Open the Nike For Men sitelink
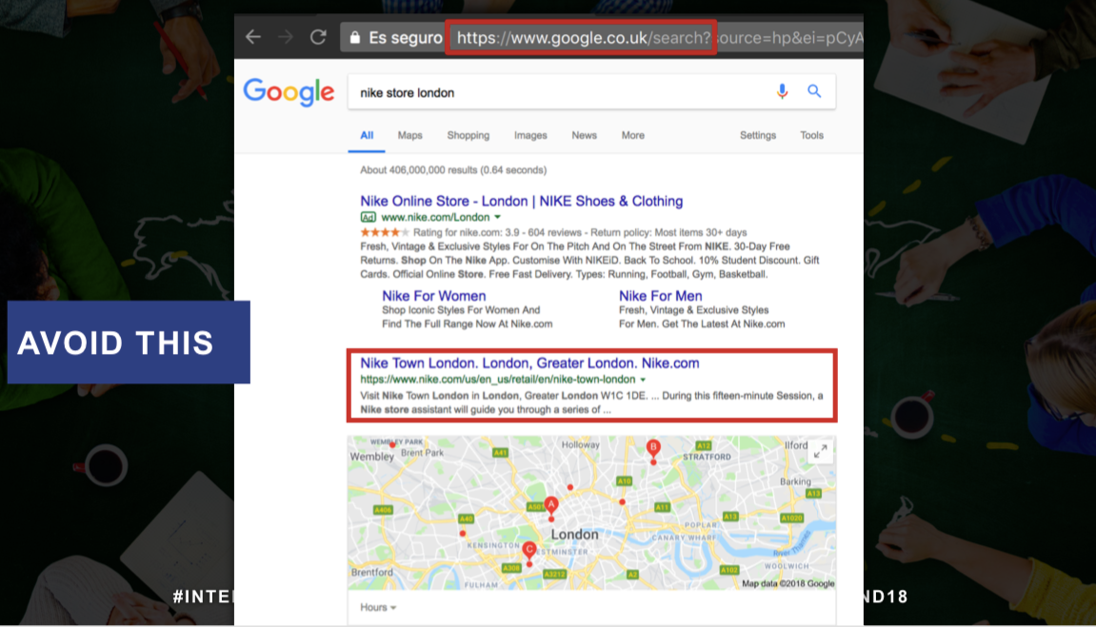 (x=661, y=296)
